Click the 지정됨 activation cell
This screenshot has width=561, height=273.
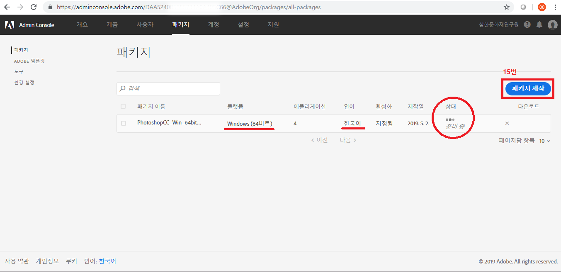[384, 123]
